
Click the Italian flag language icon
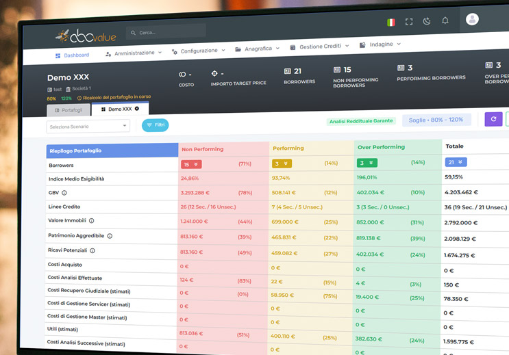(x=391, y=22)
